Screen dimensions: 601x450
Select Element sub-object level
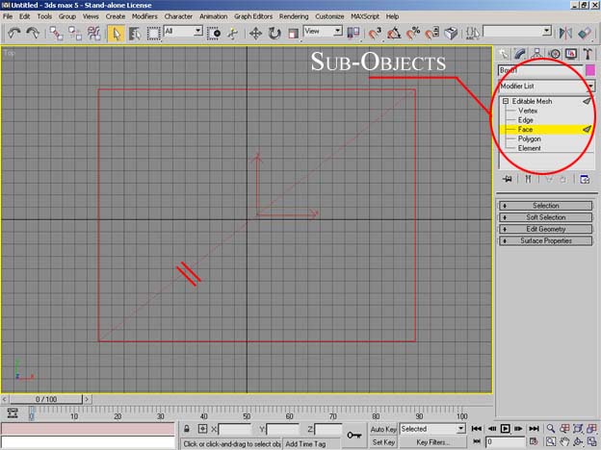coord(530,148)
